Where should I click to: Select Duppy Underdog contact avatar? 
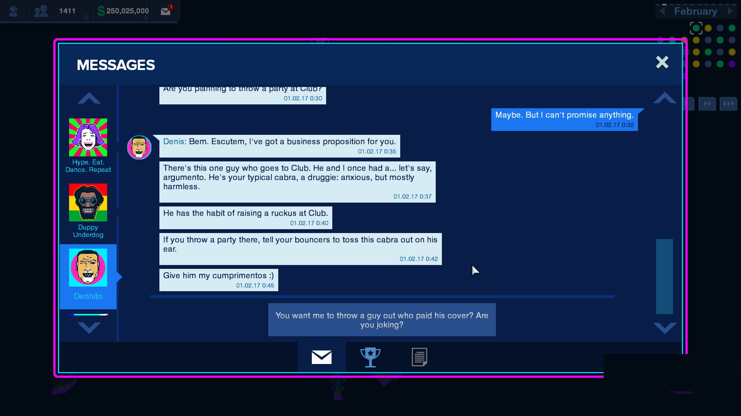[x=88, y=202]
